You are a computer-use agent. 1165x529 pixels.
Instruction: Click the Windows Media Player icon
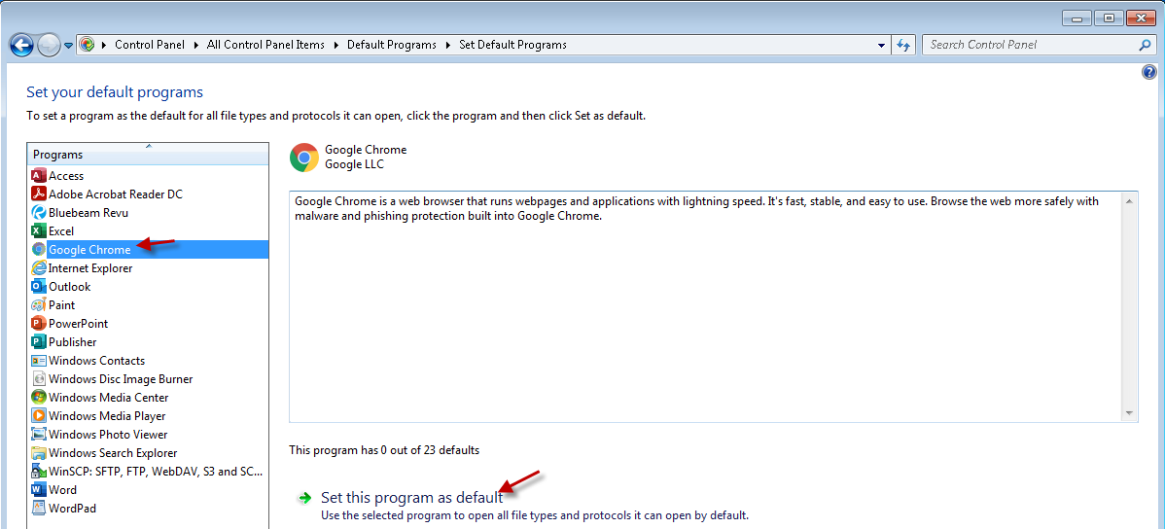(39, 416)
